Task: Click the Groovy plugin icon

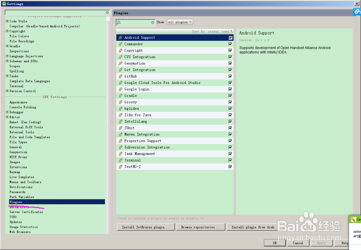Action: pyautogui.click(x=120, y=102)
